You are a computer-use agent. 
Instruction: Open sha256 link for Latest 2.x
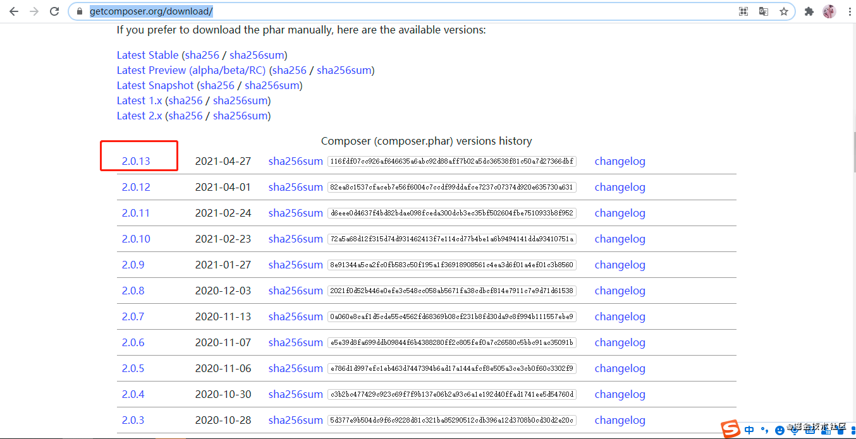[x=186, y=116]
